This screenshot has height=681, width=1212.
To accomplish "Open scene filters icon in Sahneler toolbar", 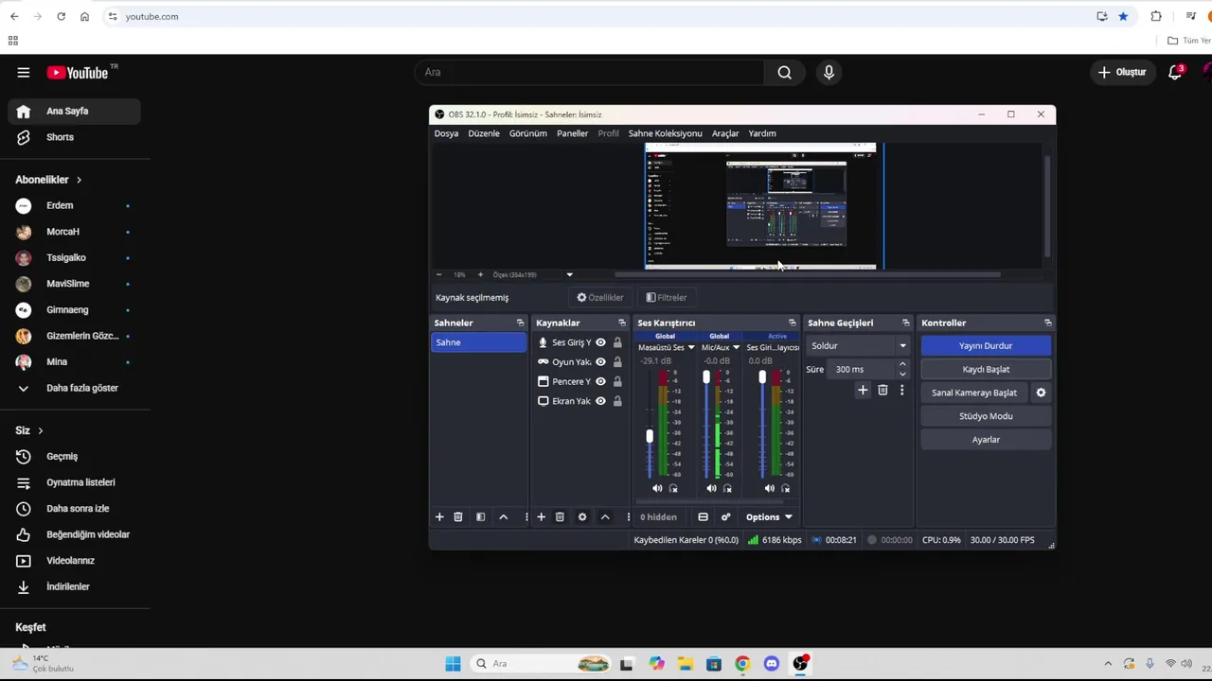I will 480,516.
